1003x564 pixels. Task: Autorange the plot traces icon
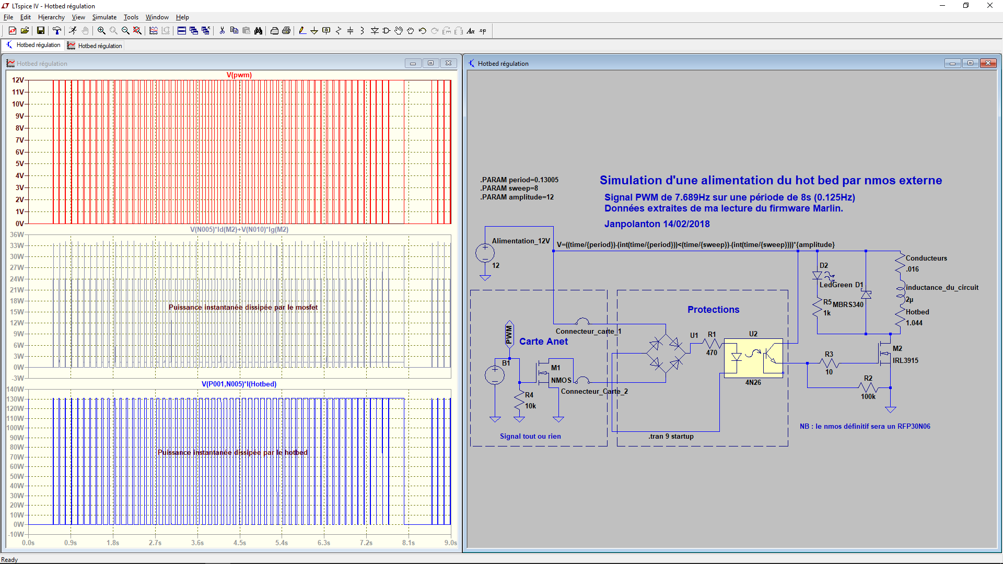click(x=154, y=31)
